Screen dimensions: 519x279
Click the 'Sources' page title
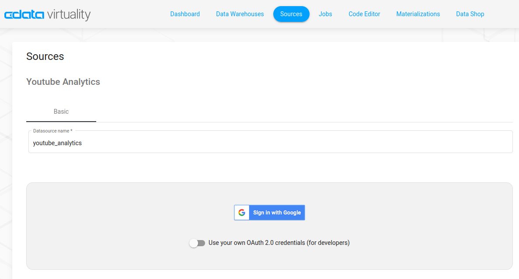45,56
